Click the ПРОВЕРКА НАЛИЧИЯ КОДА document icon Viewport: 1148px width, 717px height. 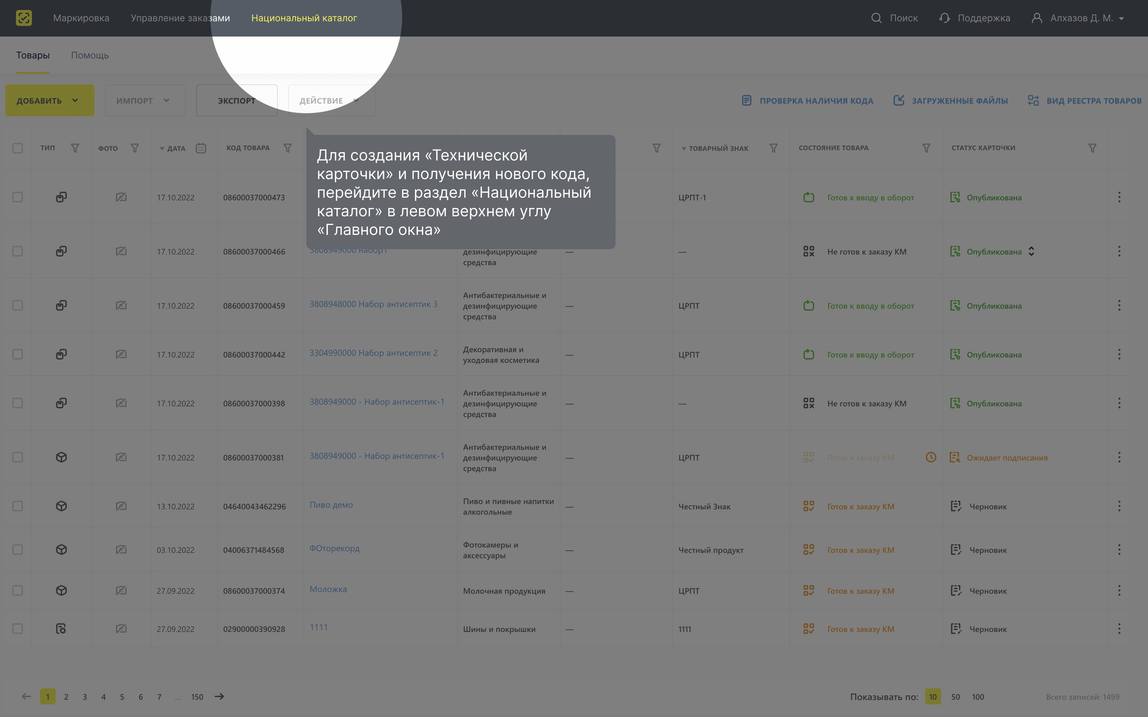(x=746, y=101)
